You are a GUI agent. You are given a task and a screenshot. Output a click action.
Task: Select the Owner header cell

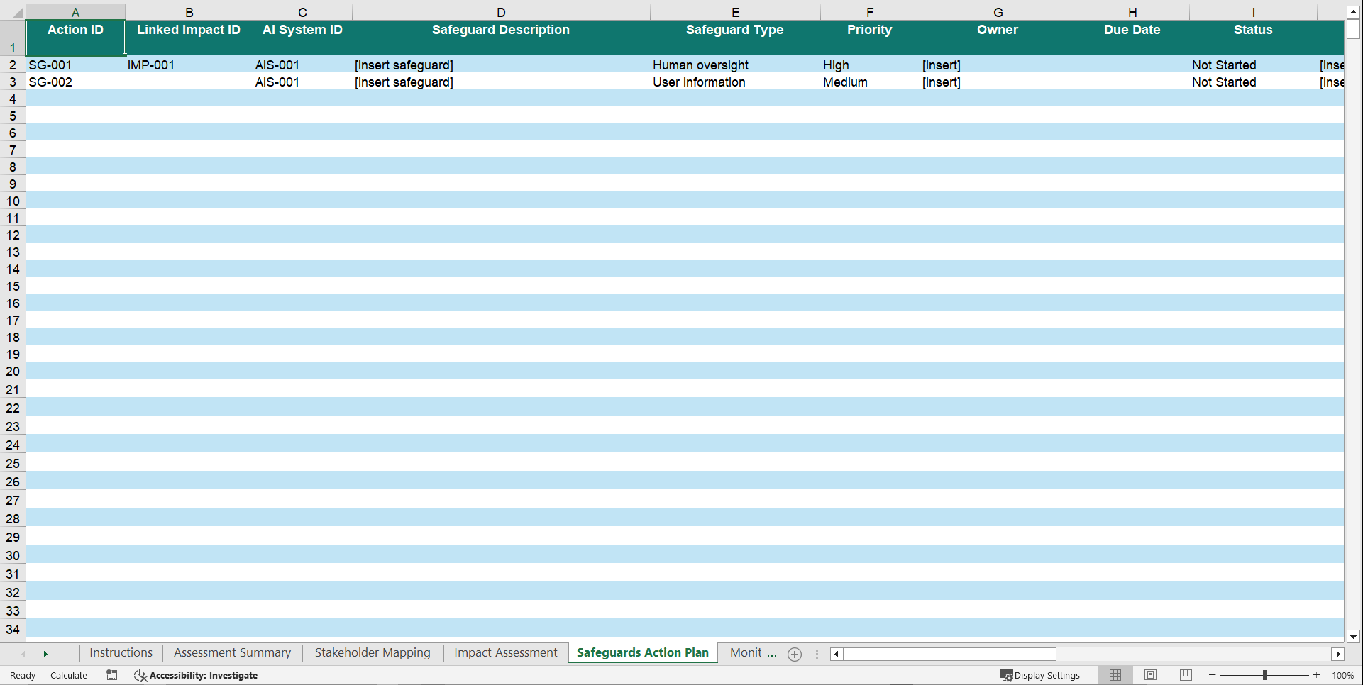pyautogui.click(x=998, y=38)
